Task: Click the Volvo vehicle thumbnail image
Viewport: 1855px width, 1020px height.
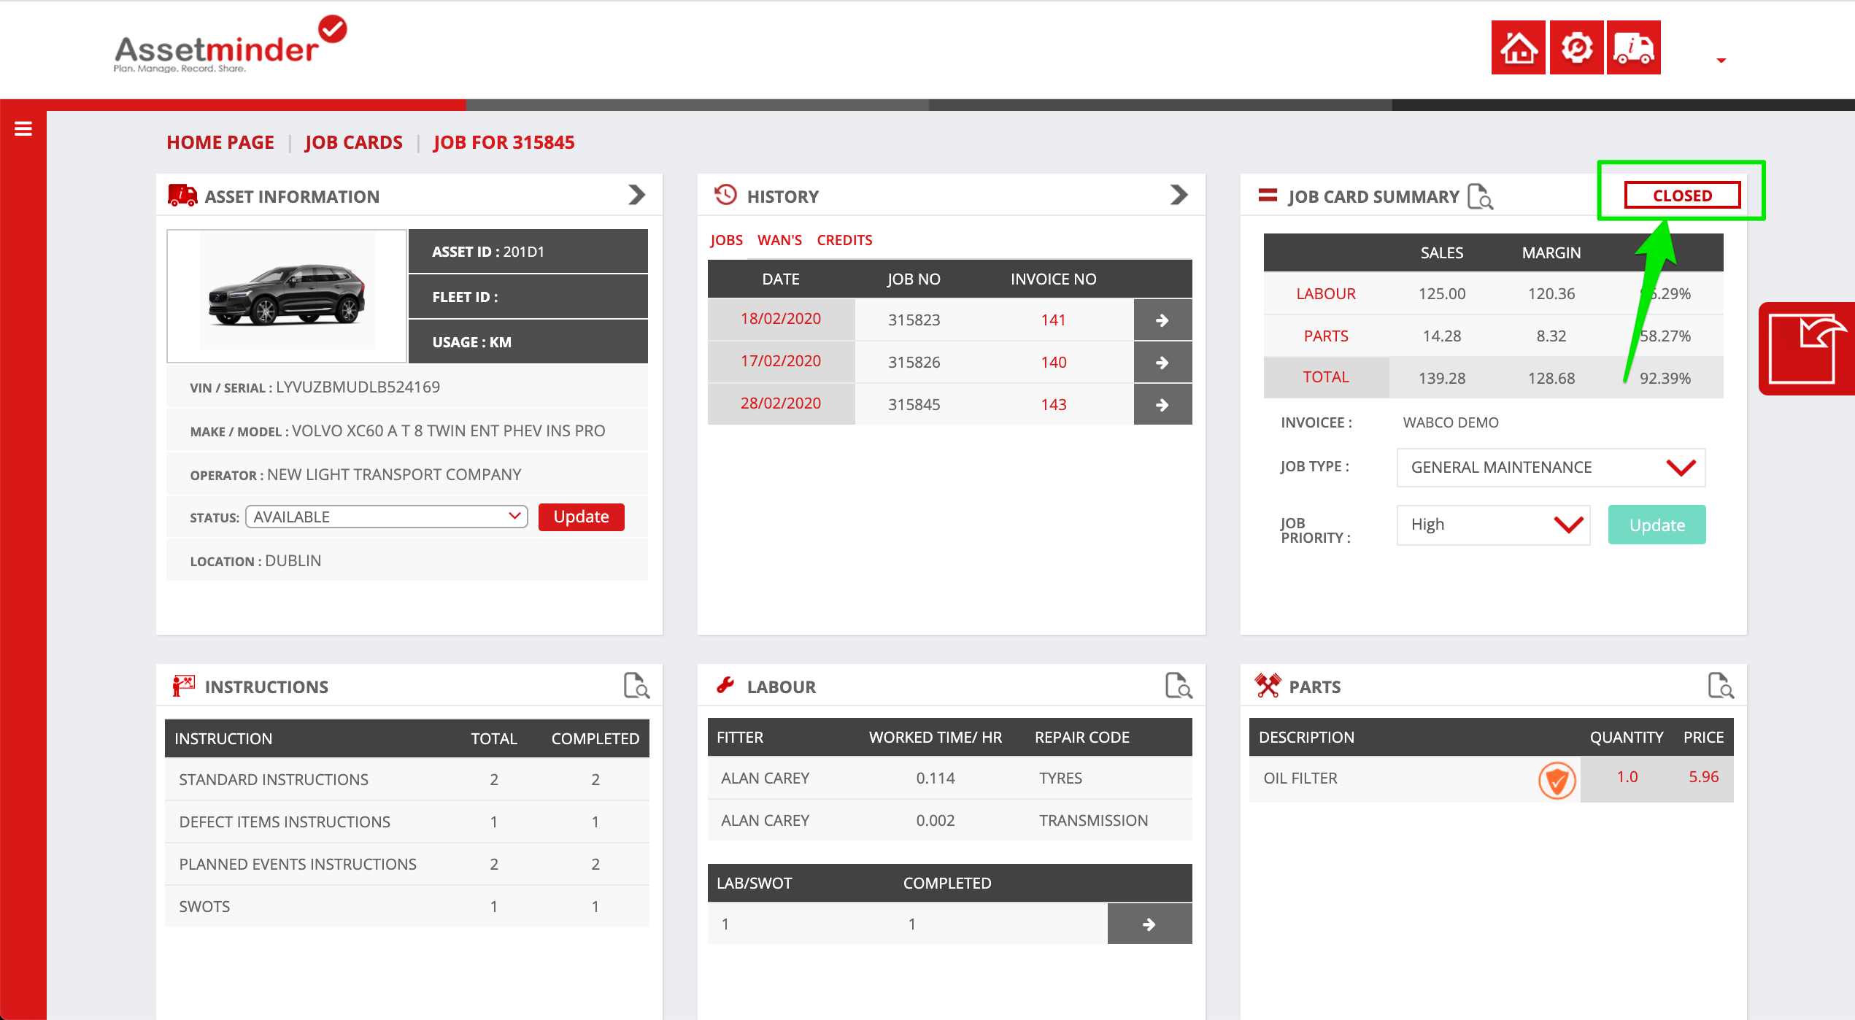Action: 287,295
